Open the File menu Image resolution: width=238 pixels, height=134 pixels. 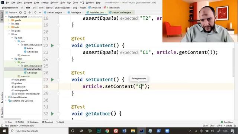[x=7, y=3]
